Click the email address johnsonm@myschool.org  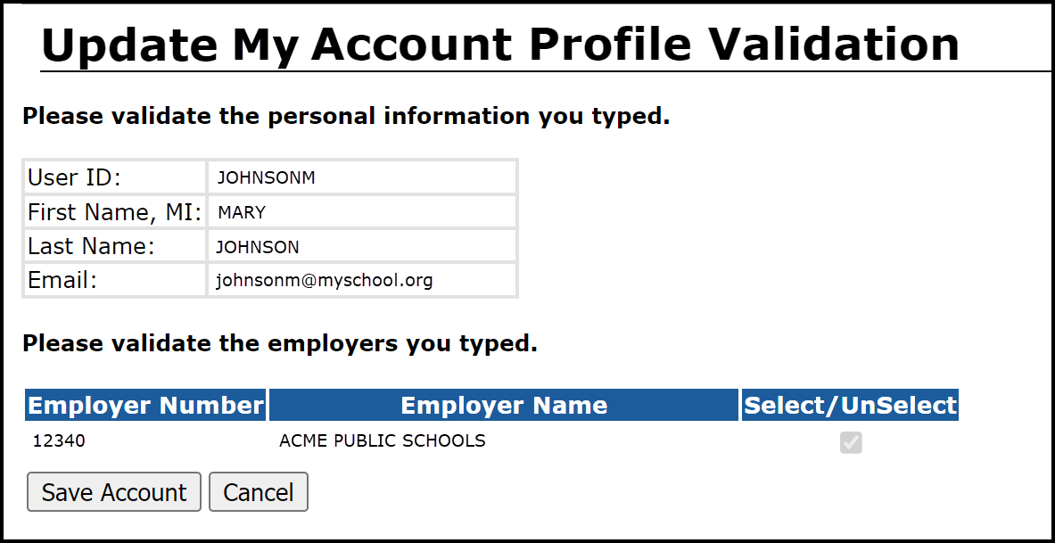point(325,281)
